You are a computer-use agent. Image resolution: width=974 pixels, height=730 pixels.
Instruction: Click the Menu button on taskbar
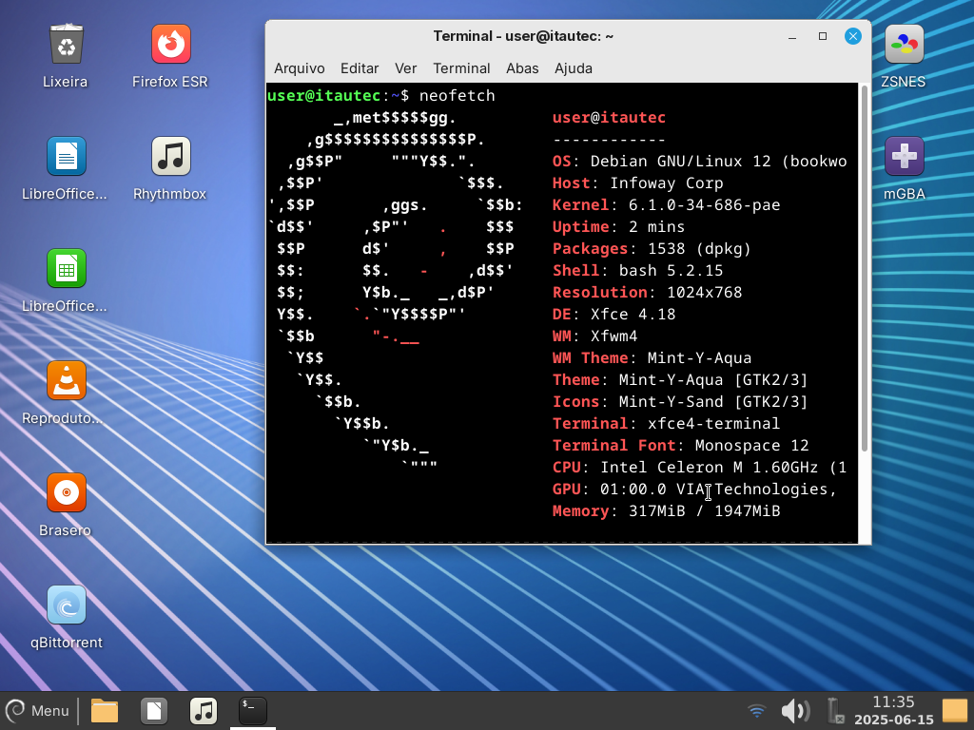click(38, 710)
